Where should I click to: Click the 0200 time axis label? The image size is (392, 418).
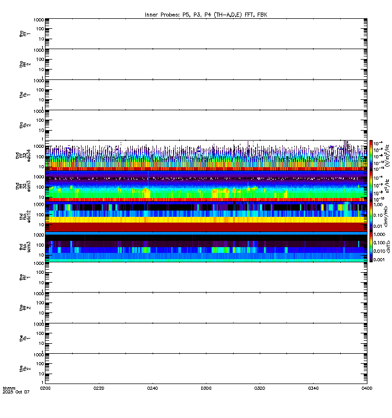pyautogui.click(x=45, y=388)
